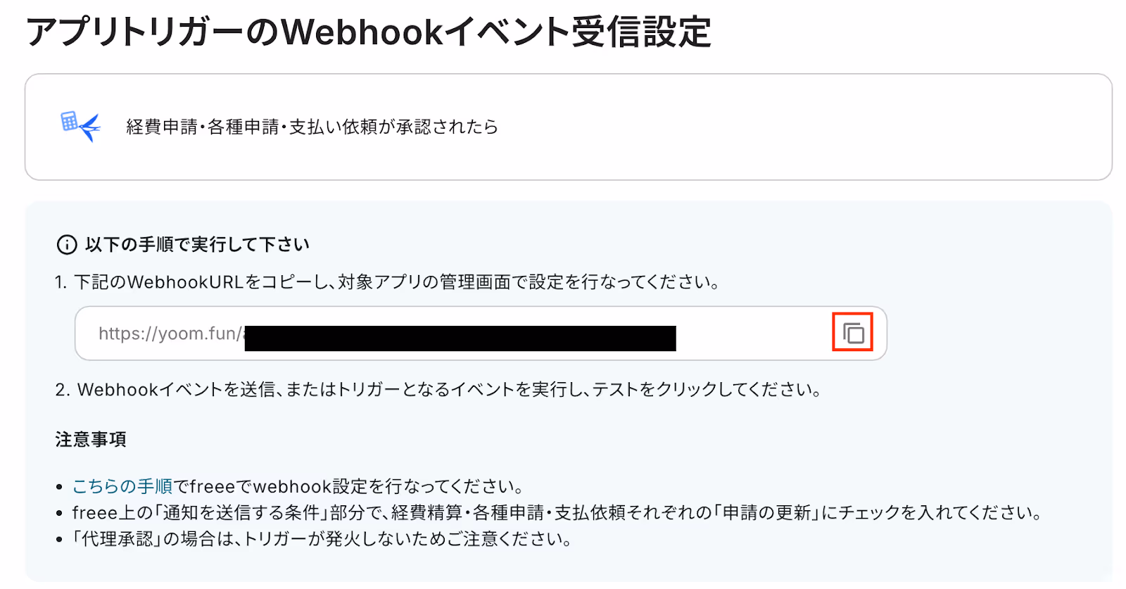Click the page heading アプリトリガーのWebhookイベント受信設定
Image resolution: width=1126 pixels, height=589 pixels.
click(369, 32)
